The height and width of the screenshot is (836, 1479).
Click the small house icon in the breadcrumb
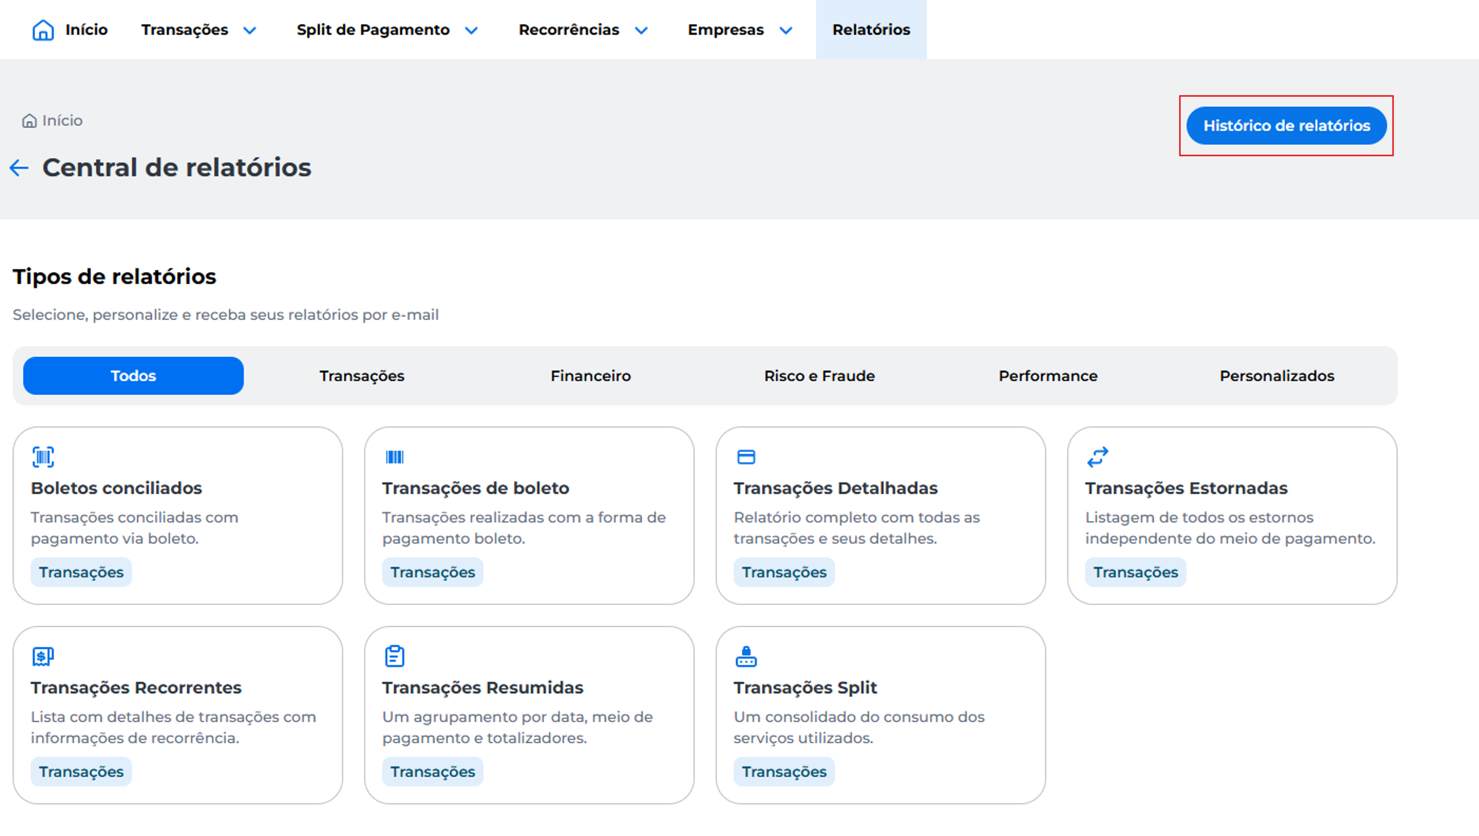pos(29,121)
